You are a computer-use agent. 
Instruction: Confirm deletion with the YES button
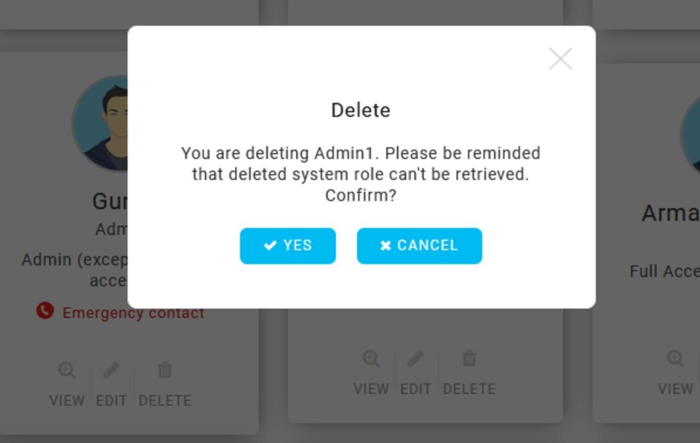click(287, 246)
